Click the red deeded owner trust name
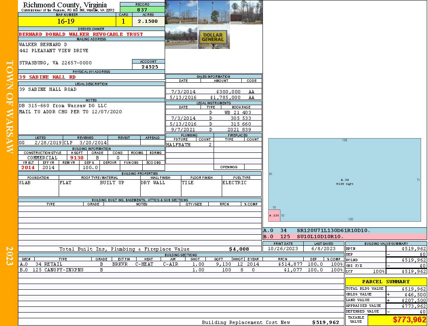Image resolution: width=428 pixels, height=326 pixels. pos(81,34)
